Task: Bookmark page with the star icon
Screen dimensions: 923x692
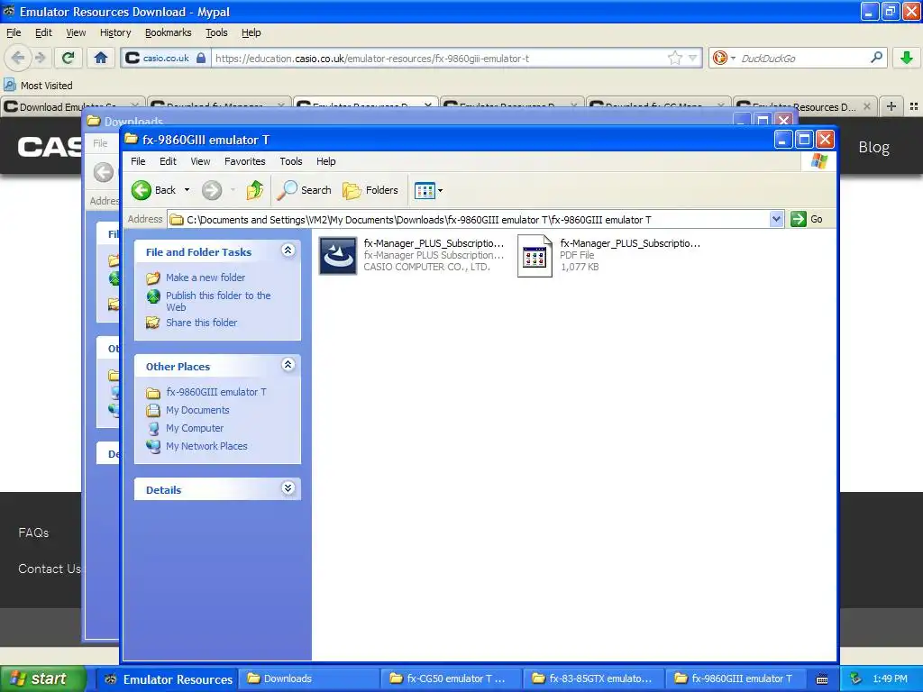Action: [x=675, y=58]
